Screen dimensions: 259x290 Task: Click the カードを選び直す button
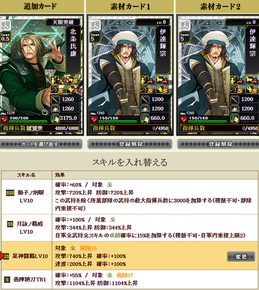point(41,144)
